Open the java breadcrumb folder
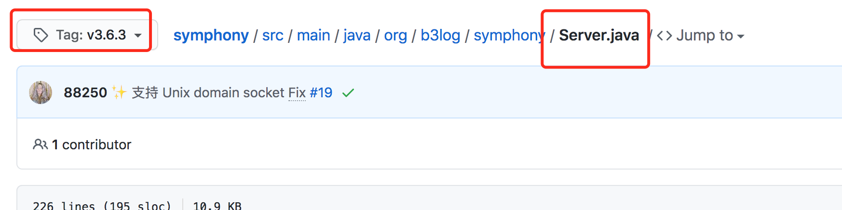 (x=357, y=35)
